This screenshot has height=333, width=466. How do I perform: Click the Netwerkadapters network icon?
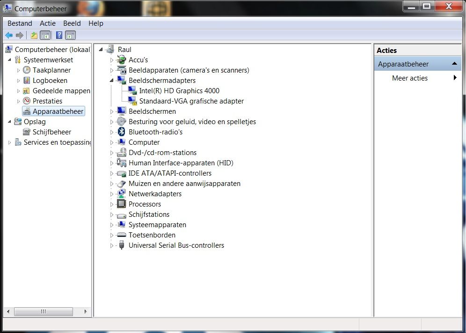click(121, 194)
